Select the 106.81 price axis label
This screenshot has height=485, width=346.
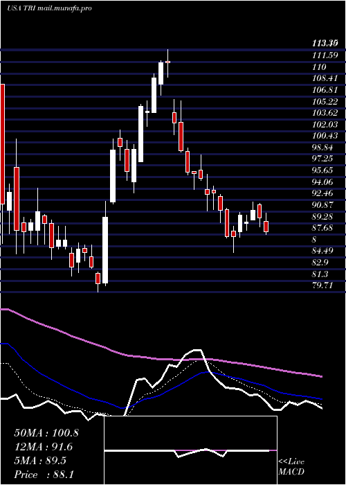325,90
